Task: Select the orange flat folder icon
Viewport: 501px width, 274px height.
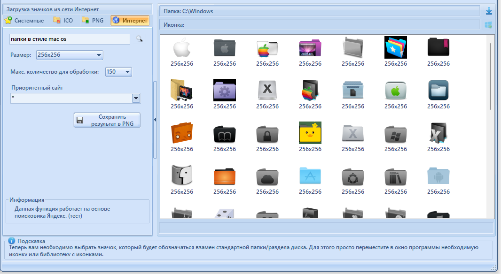Action: coord(225,176)
